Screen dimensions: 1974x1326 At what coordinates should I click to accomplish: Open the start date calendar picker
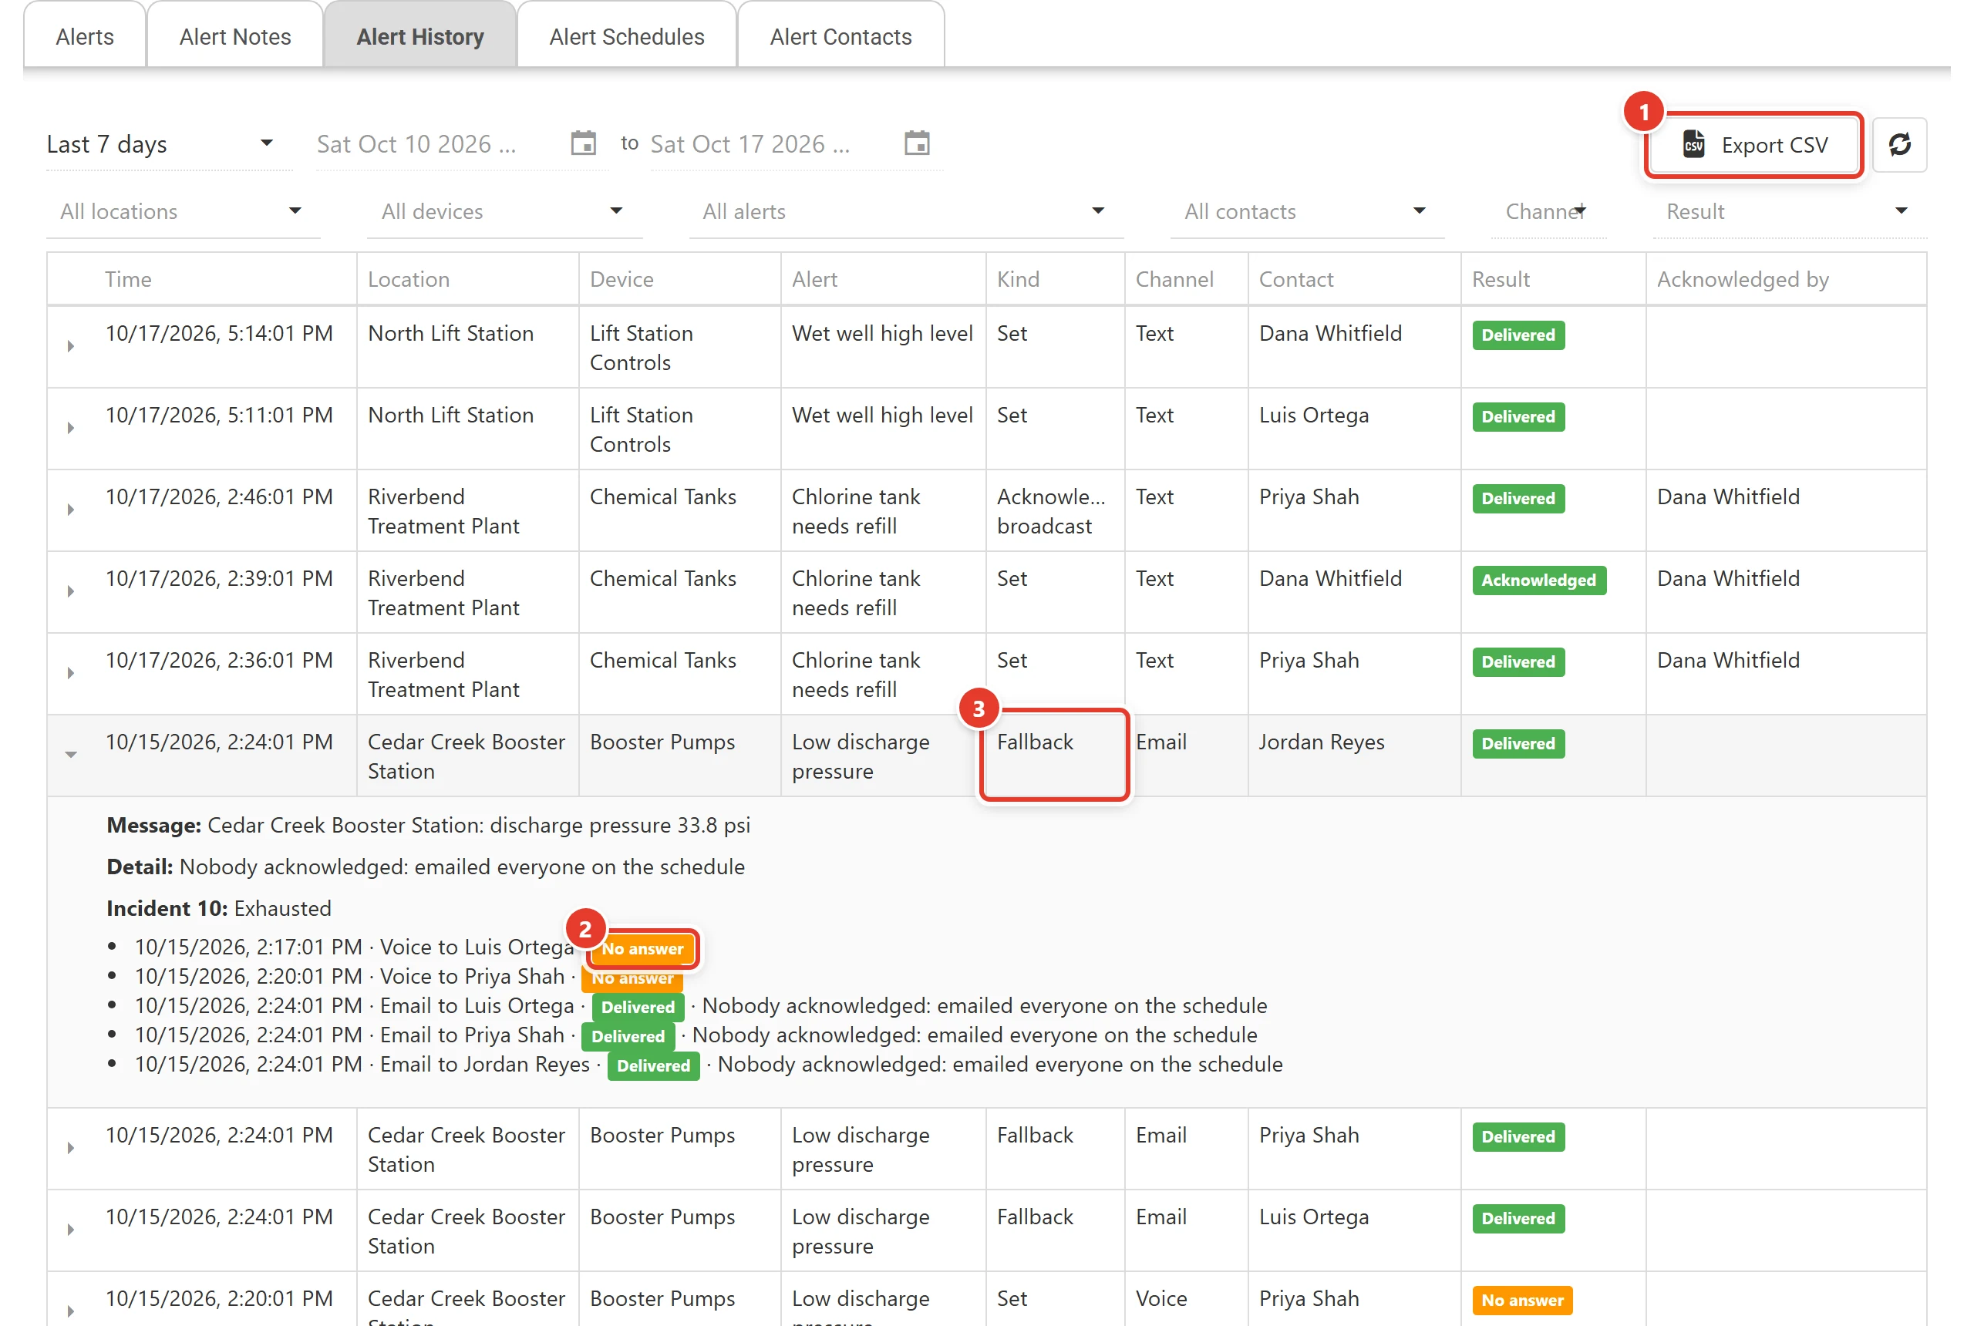(583, 143)
